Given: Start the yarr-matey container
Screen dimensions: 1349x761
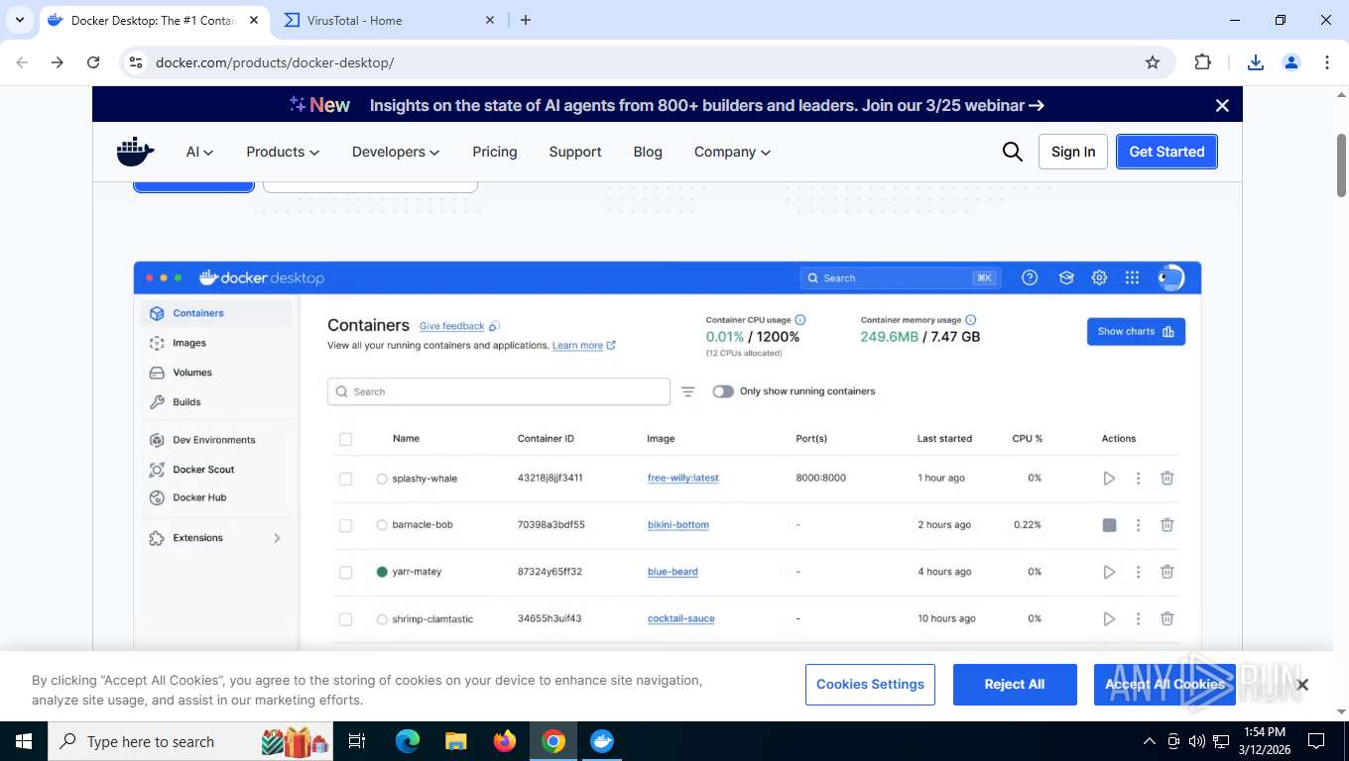Looking at the screenshot, I should pos(1109,572).
